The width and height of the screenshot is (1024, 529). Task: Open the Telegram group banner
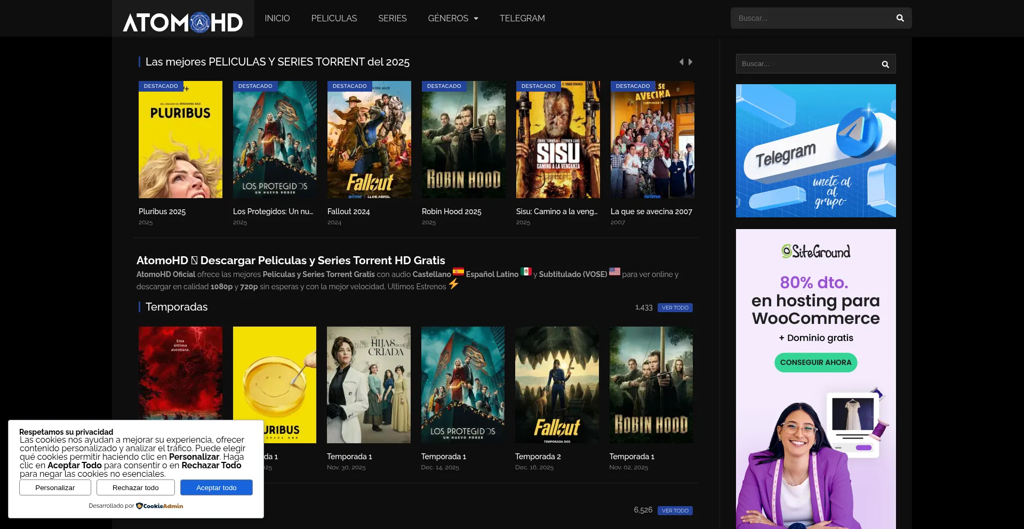[x=815, y=151]
